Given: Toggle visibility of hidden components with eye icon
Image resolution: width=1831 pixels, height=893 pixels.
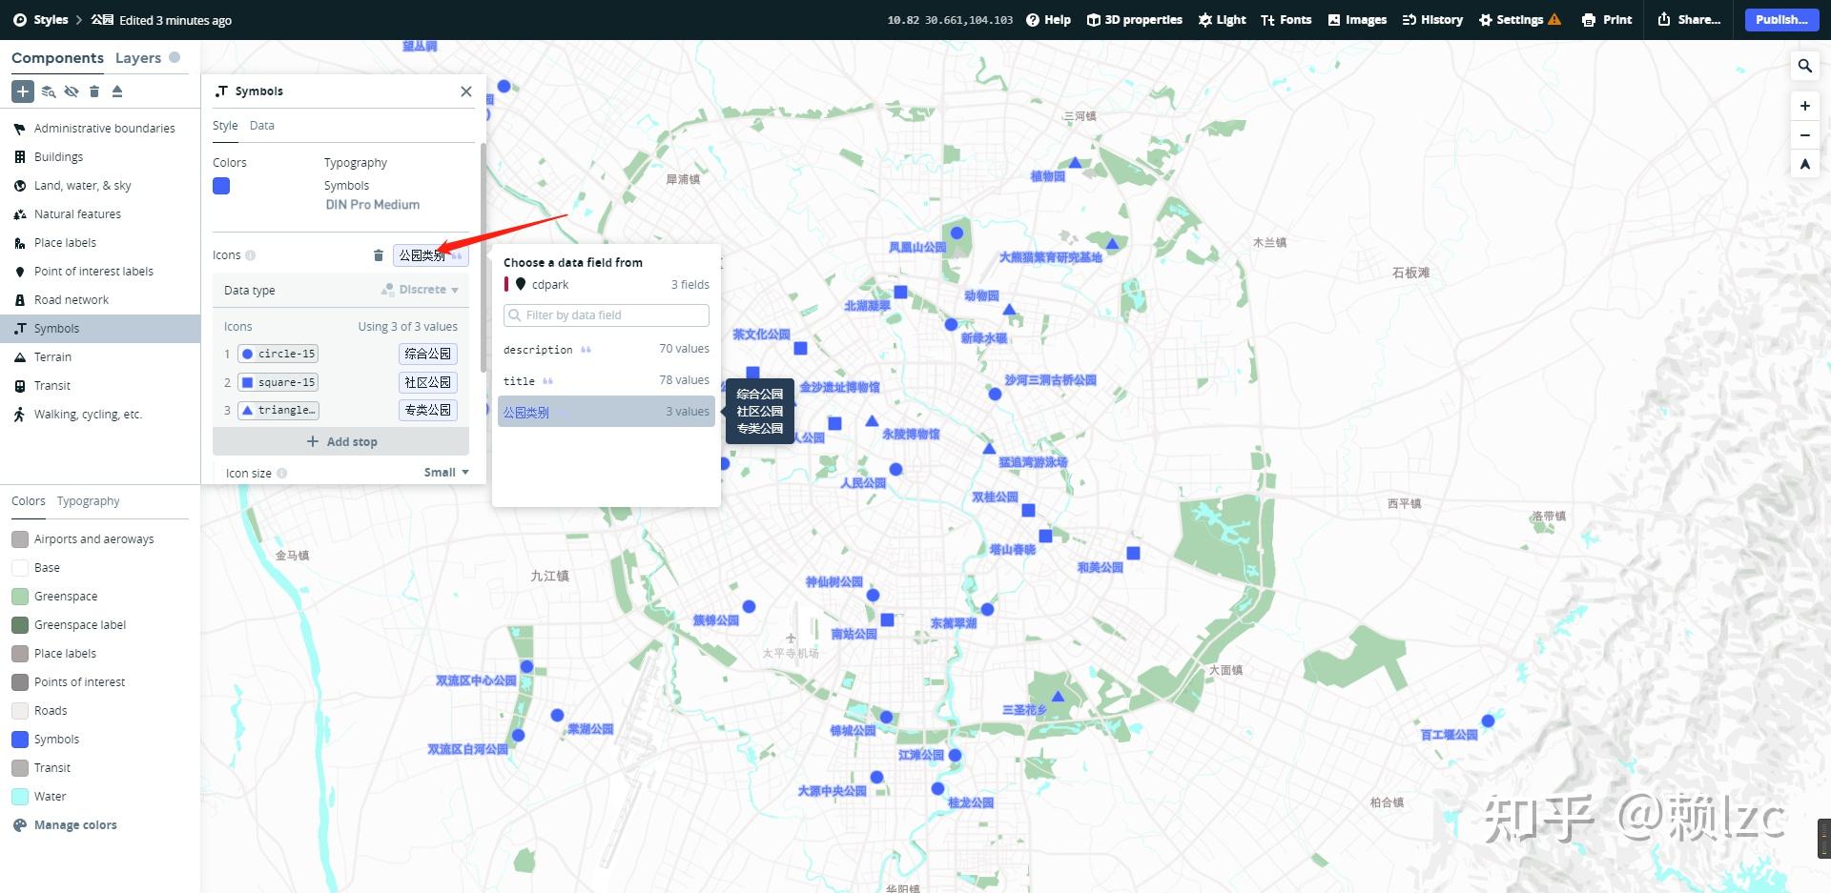Looking at the screenshot, I should point(72,91).
